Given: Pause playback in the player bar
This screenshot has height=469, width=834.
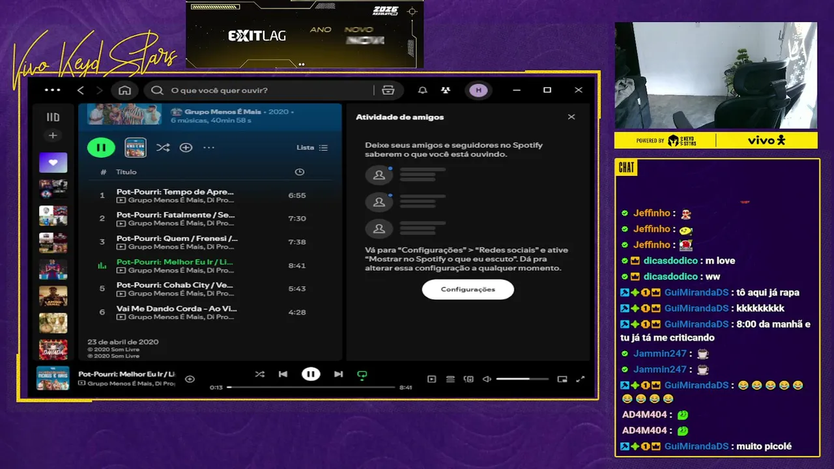Looking at the screenshot, I should [311, 374].
